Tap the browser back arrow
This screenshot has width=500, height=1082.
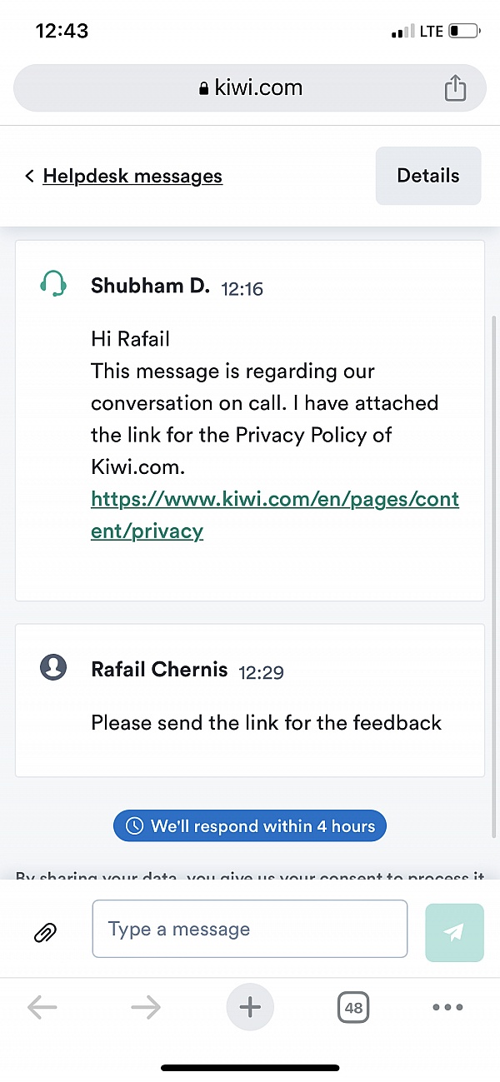(x=42, y=1008)
